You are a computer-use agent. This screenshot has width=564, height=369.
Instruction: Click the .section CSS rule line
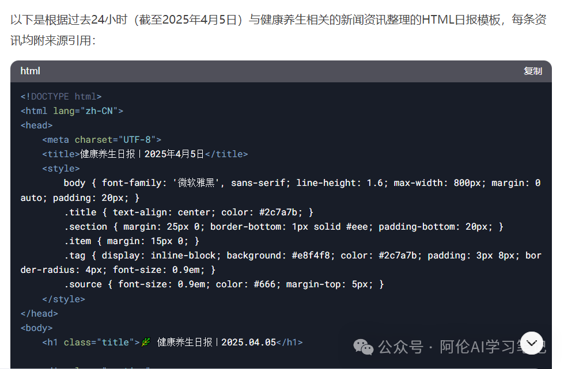point(284,227)
